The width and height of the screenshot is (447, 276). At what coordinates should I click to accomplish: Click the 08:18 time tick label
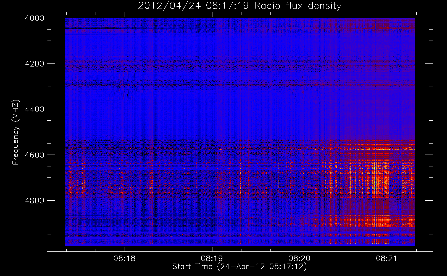[x=125, y=258]
